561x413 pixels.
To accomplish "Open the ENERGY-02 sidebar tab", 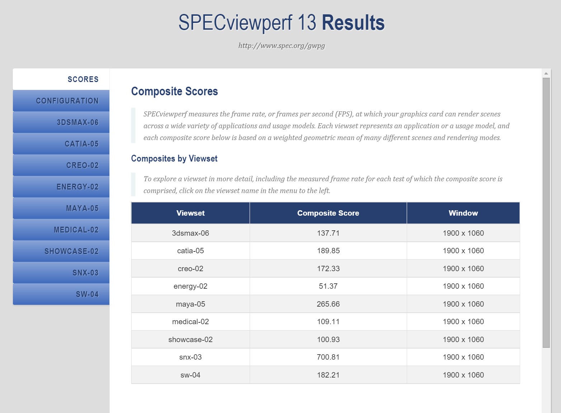I will [61, 187].
